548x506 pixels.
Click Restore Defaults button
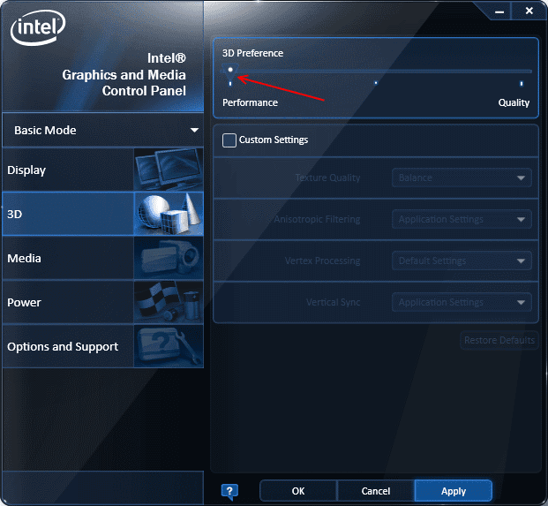pyautogui.click(x=499, y=340)
